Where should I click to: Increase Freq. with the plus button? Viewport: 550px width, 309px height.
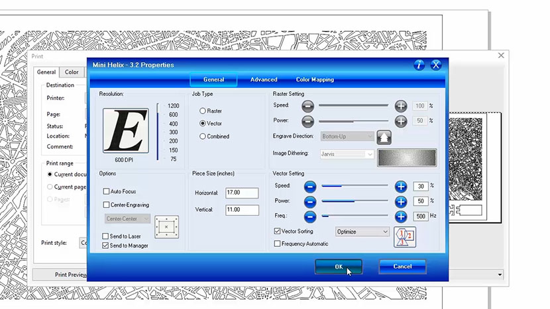click(x=401, y=216)
